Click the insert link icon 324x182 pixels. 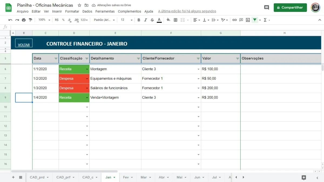[x=234, y=20]
